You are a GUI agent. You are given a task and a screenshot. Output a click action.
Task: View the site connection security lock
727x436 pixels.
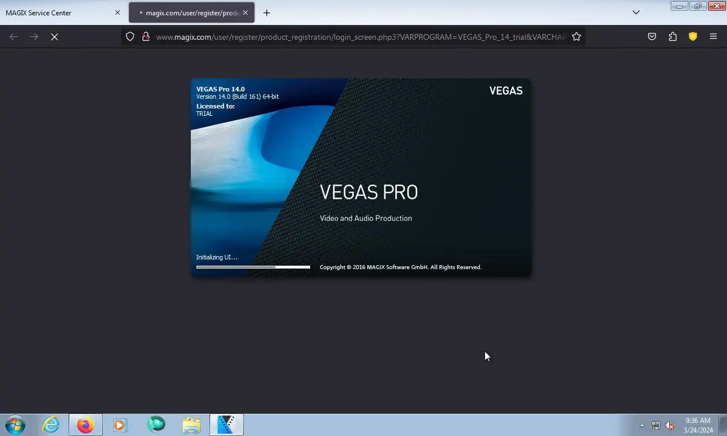pos(146,36)
